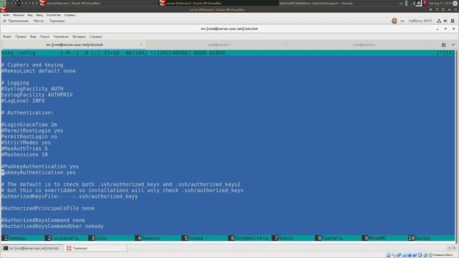Click line 'PubkeyAuthentication yes' uncommented

coord(38,173)
